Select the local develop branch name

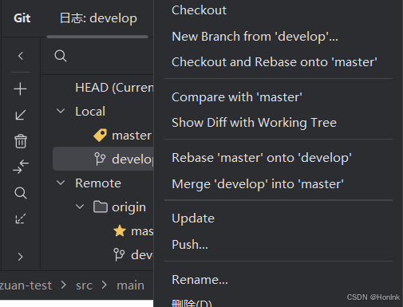[x=132, y=159]
